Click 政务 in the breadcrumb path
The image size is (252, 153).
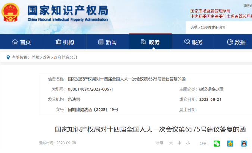(46, 57)
